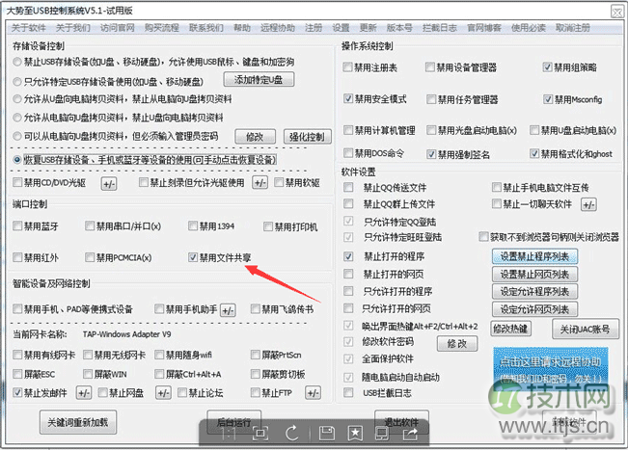The image size is (628, 450).
Task: Enable the 禁用手机、PAD等便携式设备 checkbox
Action: (x=17, y=308)
